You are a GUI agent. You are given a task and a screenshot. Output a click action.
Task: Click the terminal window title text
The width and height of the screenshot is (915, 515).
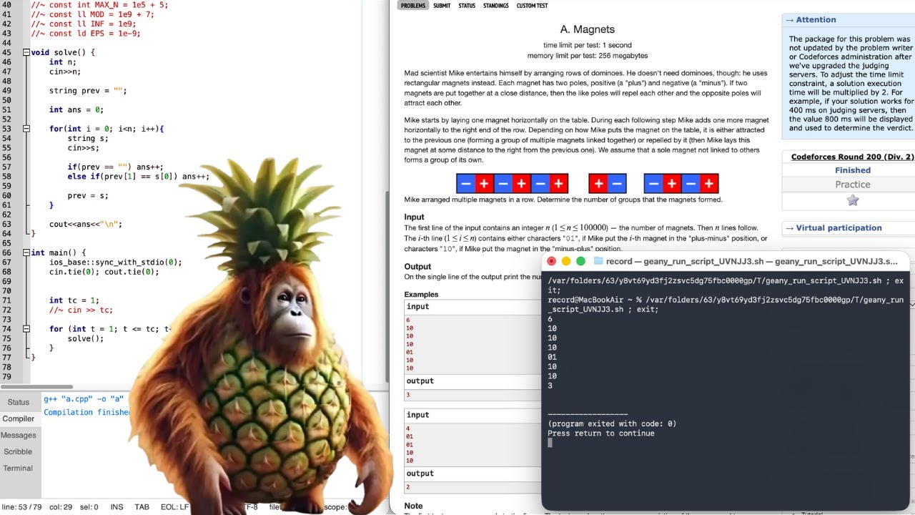coord(751,261)
